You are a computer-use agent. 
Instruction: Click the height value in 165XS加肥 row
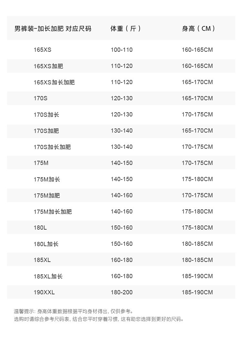point(197,66)
